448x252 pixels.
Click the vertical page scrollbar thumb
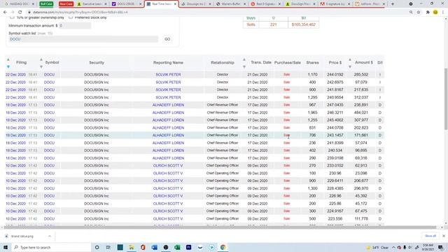pos(446,99)
